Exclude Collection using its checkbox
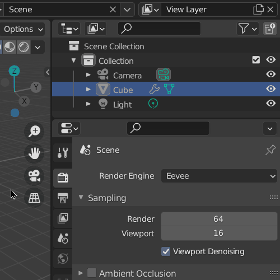 [x=256, y=60]
